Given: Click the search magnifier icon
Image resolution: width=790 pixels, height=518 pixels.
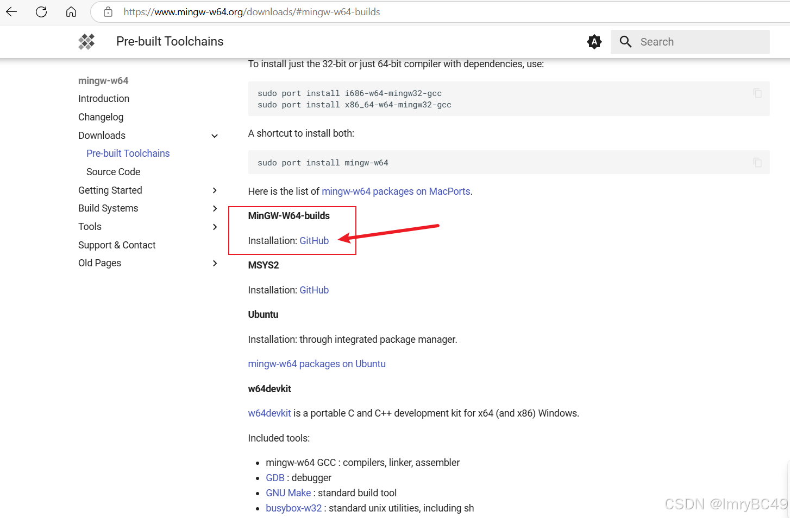Looking at the screenshot, I should pyautogui.click(x=625, y=42).
